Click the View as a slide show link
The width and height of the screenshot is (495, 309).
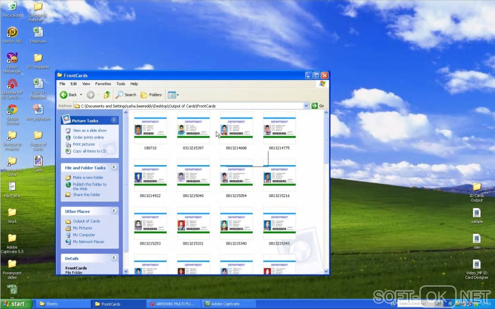coord(89,130)
